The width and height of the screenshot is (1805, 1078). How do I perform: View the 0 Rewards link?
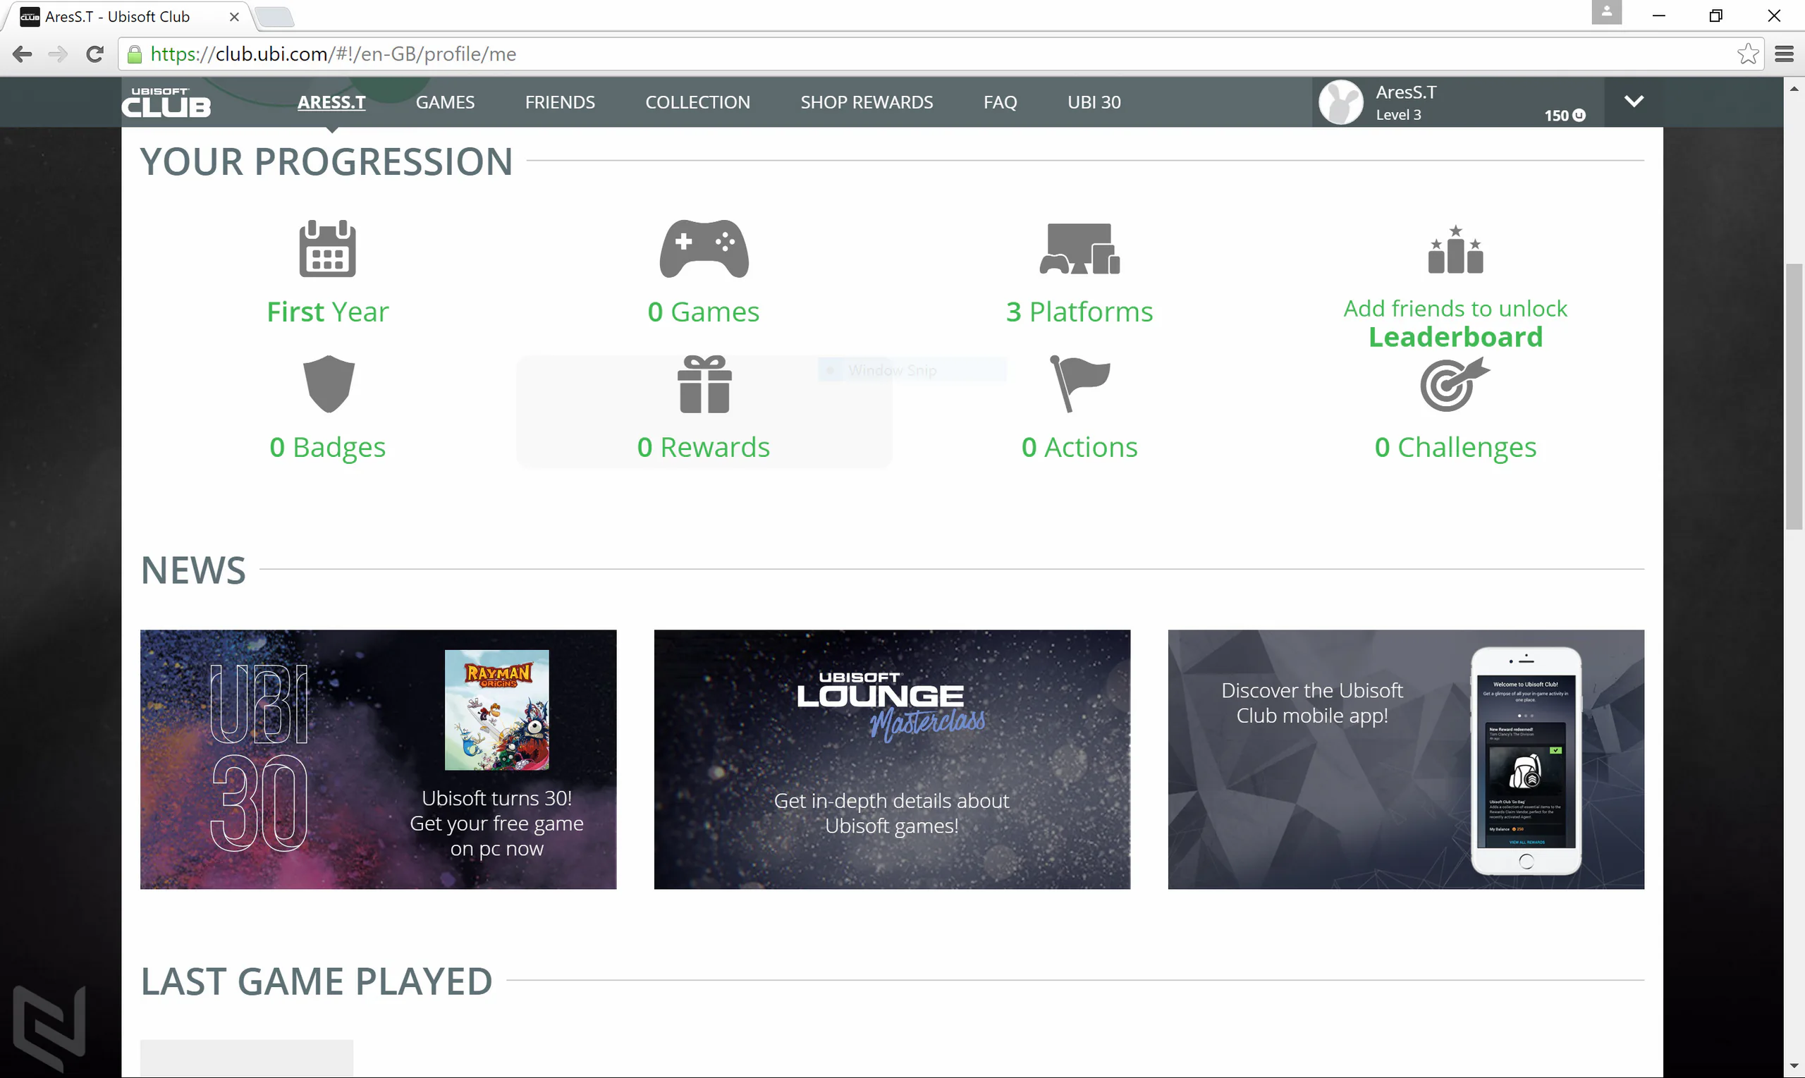(704, 447)
